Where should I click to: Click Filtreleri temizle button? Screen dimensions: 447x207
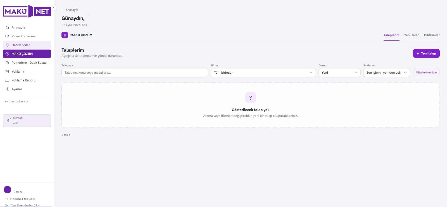point(426,73)
